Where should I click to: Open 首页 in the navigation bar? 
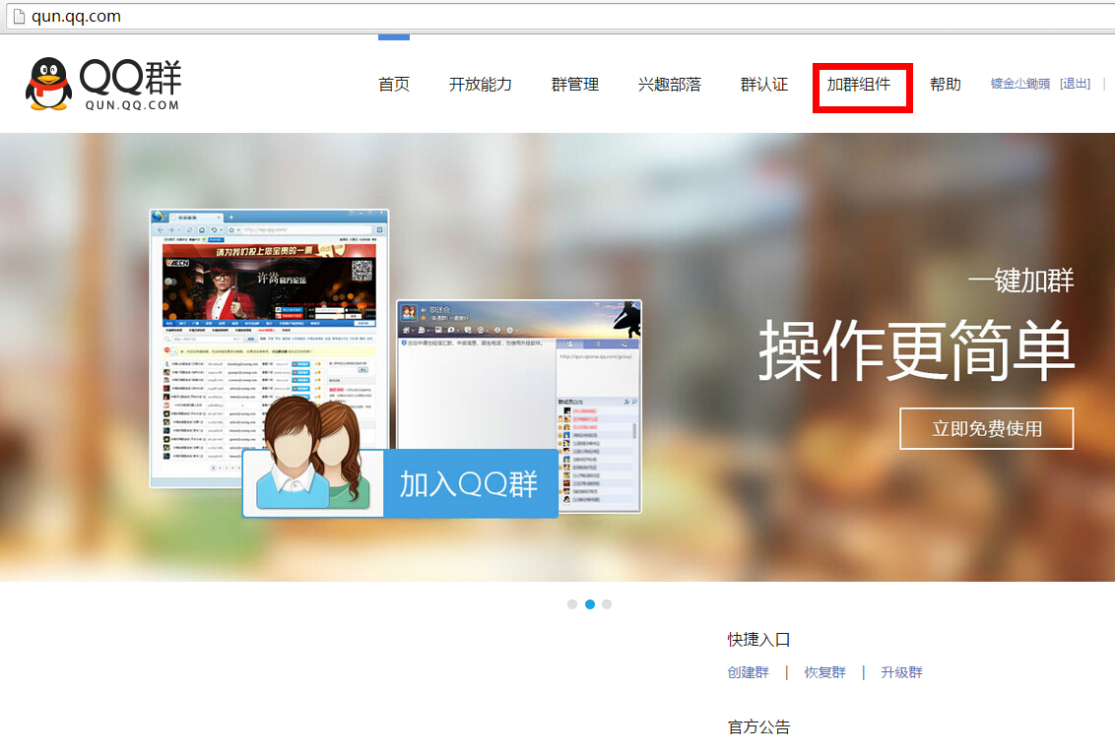click(394, 85)
